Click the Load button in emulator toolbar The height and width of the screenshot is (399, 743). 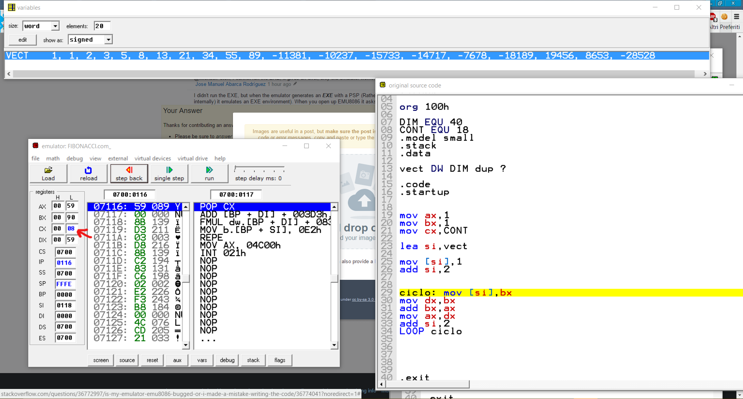pyautogui.click(x=48, y=173)
